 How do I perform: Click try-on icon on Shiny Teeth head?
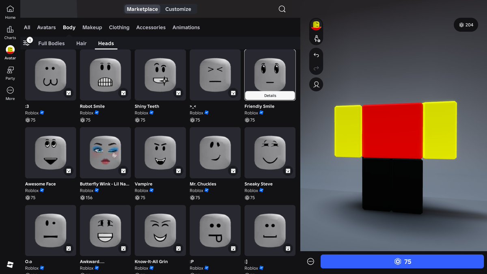tap(178, 93)
